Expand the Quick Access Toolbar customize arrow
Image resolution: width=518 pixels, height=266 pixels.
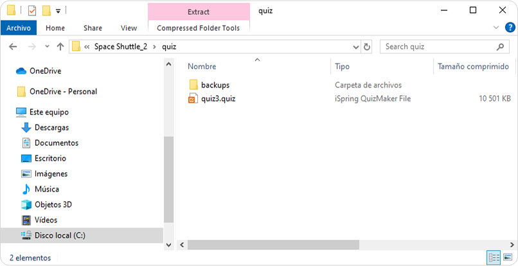pyautogui.click(x=58, y=11)
